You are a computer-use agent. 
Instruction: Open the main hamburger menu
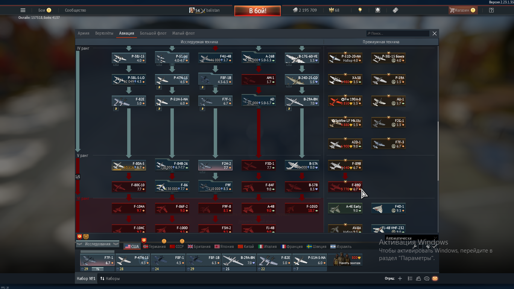[x=23, y=10]
